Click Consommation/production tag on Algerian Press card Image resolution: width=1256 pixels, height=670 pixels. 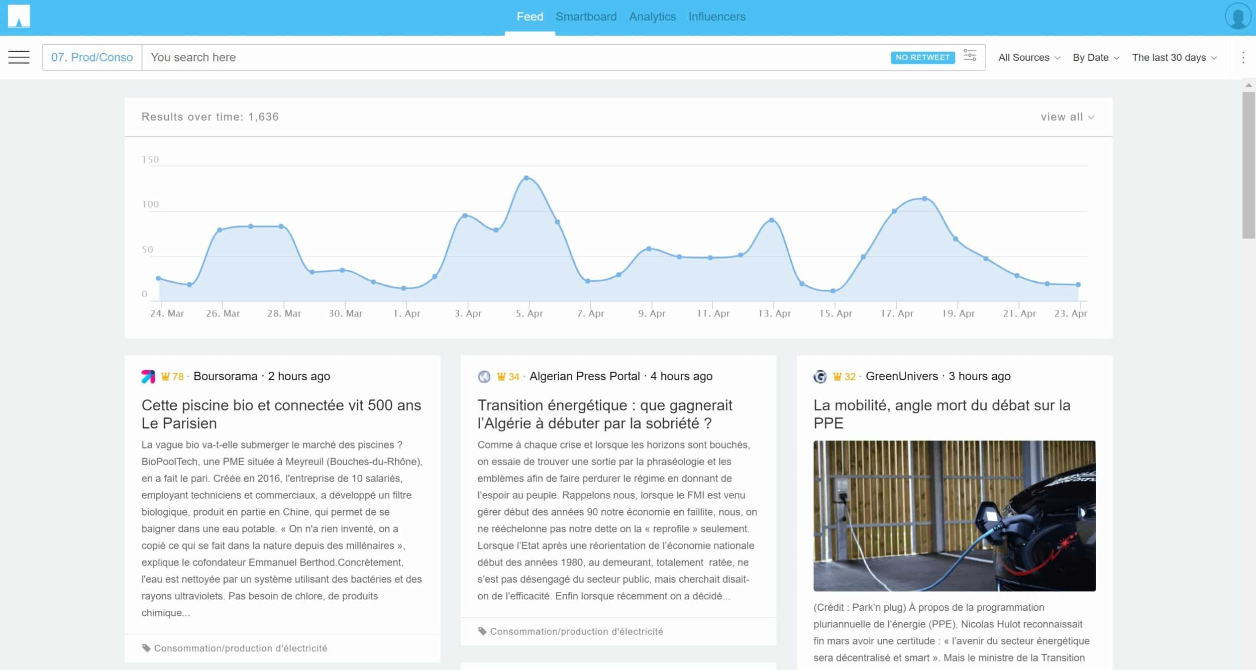(x=576, y=631)
